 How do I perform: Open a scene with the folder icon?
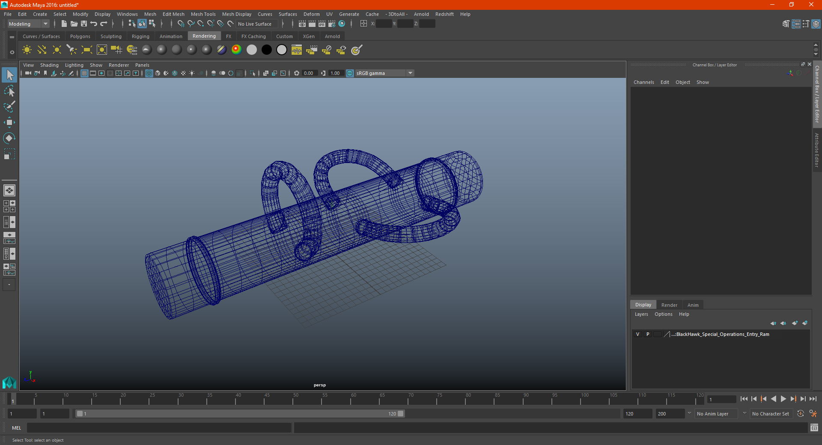pyautogui.click(x=74, y=24)
